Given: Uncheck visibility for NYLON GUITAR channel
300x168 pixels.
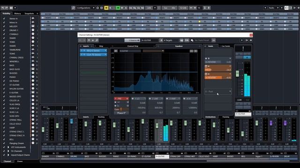Looking at the screenshot, I should click(4, 89).
